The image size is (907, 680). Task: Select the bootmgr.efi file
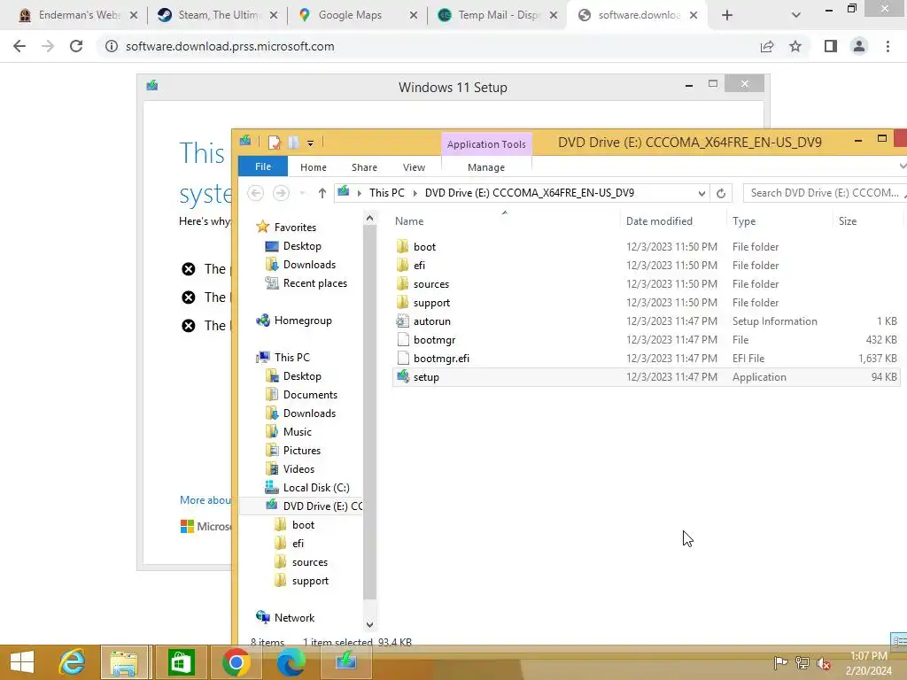point(646,359)
